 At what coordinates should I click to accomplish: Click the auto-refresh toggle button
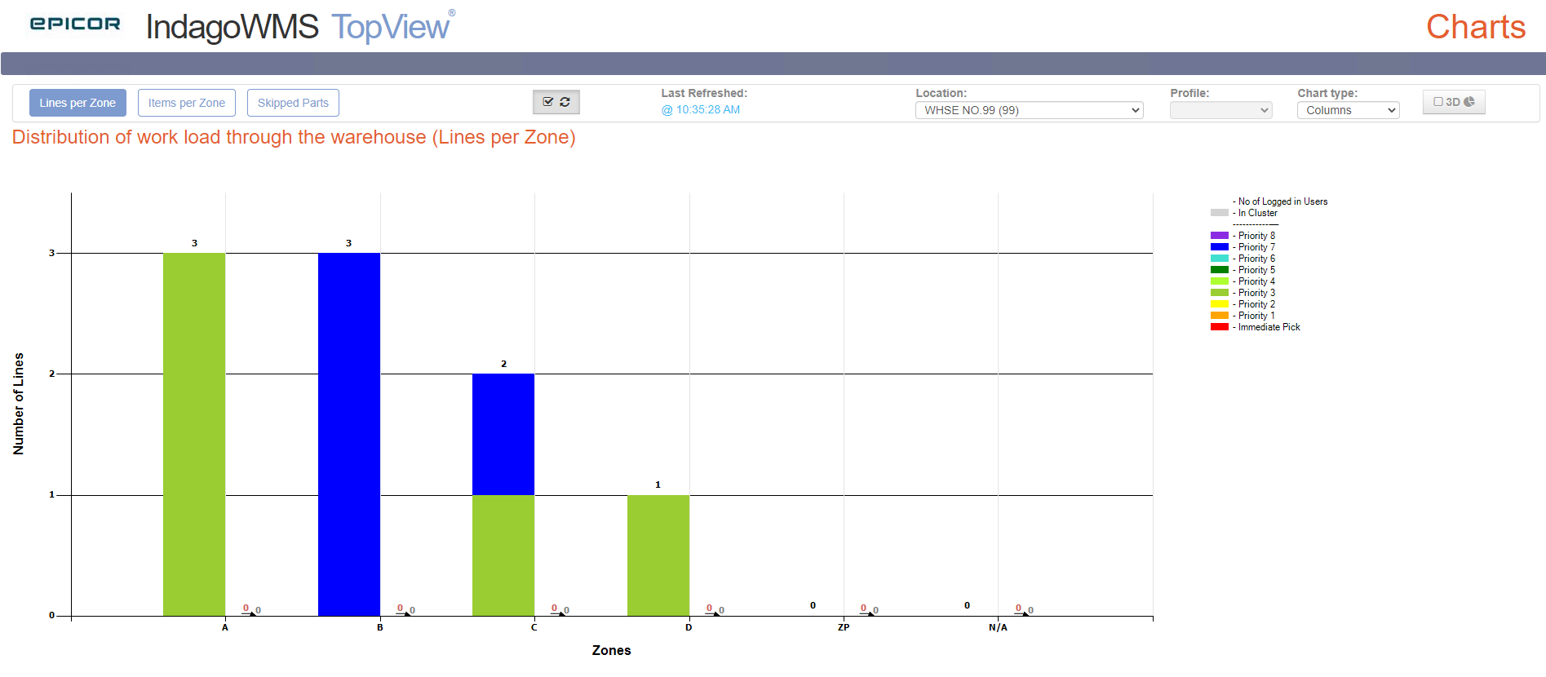point(556,102)
